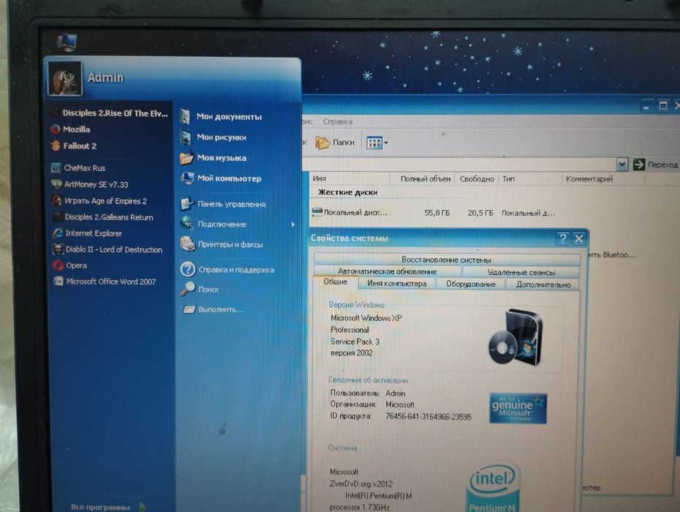Open address bar dropdown arrow
This screenshot has width=680, height=512.
622,165
